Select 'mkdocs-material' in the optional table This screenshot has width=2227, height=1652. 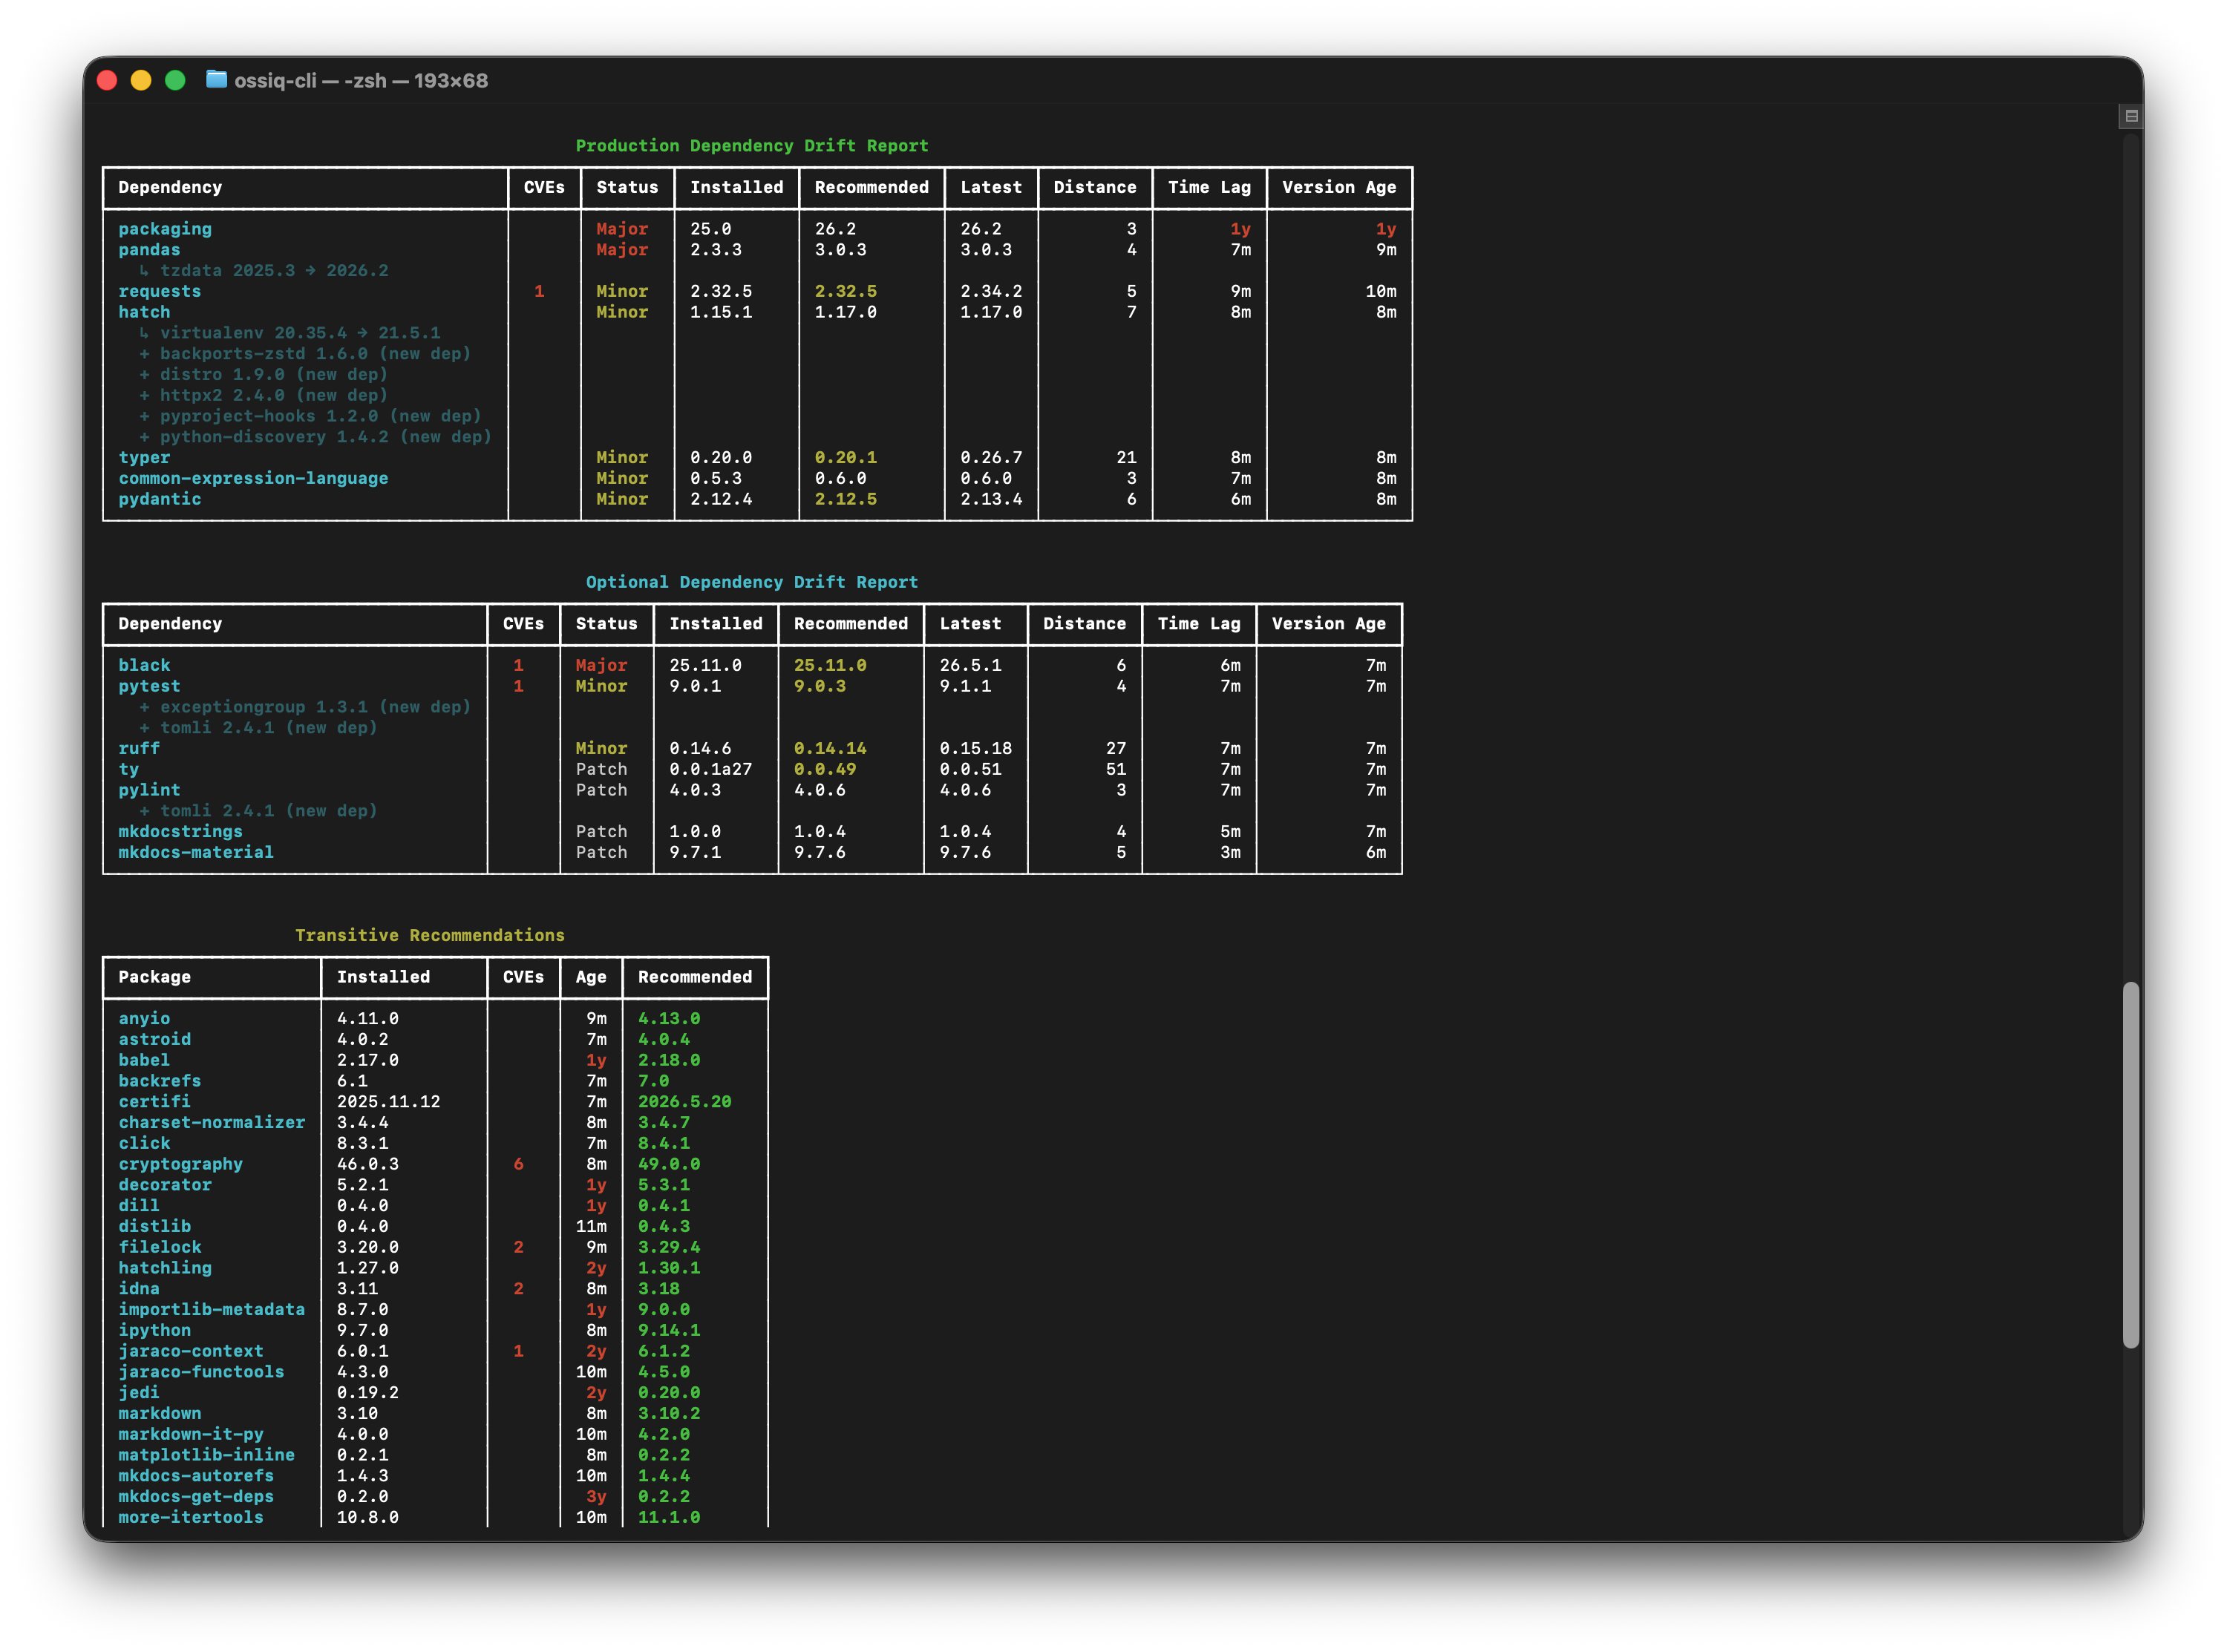click(x=196, y=852)
